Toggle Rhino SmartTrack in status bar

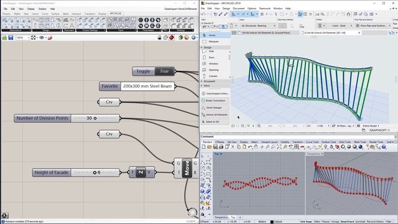[347, 222]
